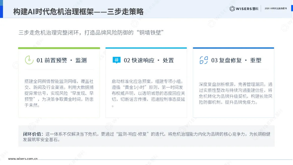
Task: Click the Wisers hexagon logo icon
Action: pyautogui.click(x=232, y=9)
